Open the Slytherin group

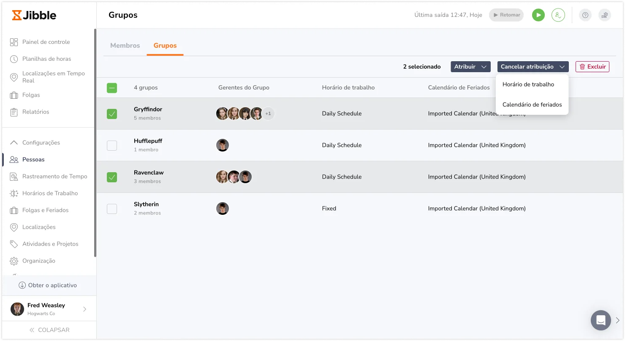(x=146, y=204)
